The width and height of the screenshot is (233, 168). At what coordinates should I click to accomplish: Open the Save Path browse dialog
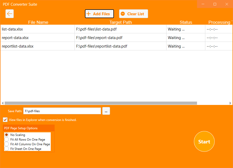pos(106,111)
